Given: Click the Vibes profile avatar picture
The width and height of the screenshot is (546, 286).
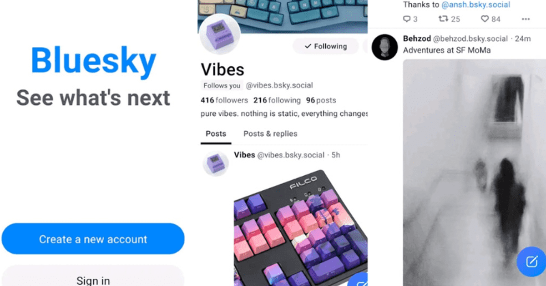Looking at the screenshot, I should pos(221,35).
